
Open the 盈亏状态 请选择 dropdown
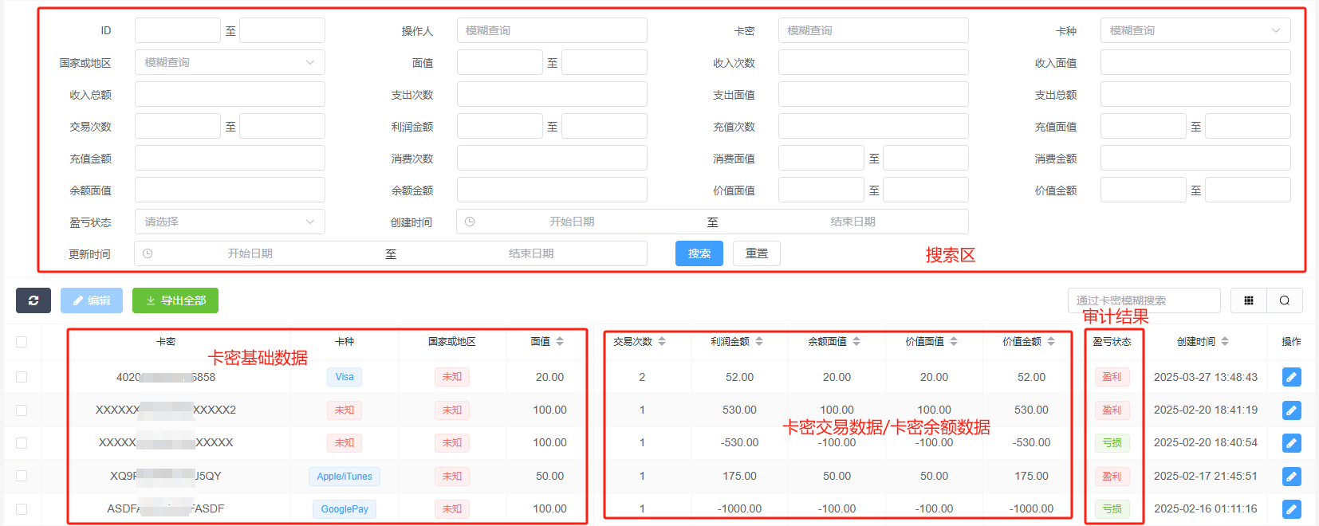pyautogui.click(x=230, y=222)
